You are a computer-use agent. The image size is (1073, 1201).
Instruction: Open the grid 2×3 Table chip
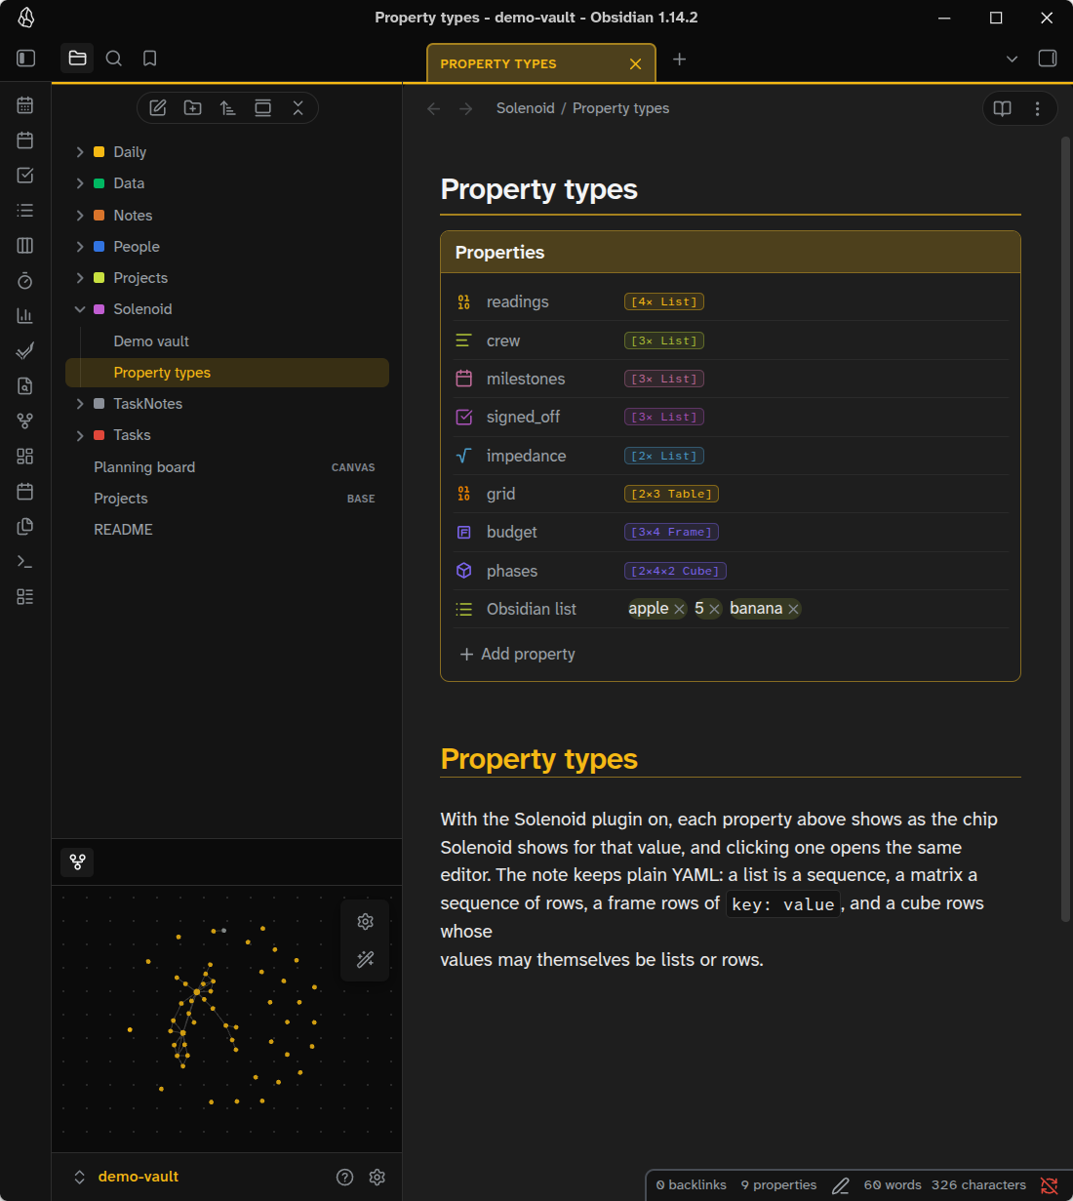[672, 495]
